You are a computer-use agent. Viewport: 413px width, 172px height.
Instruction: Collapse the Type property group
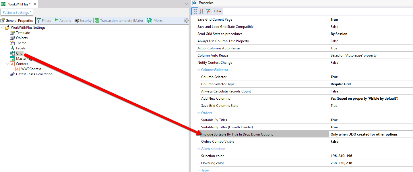(199, 170)
